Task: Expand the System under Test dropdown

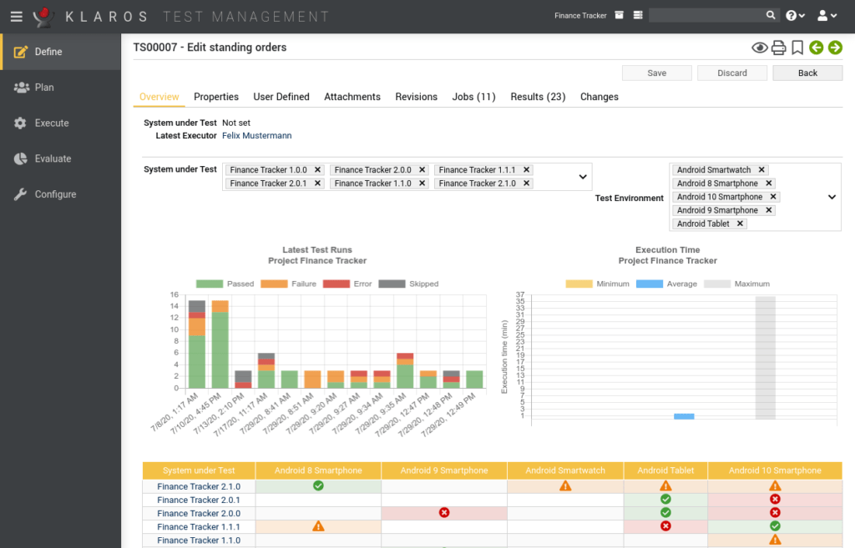Action: click(x=583, y=177)
